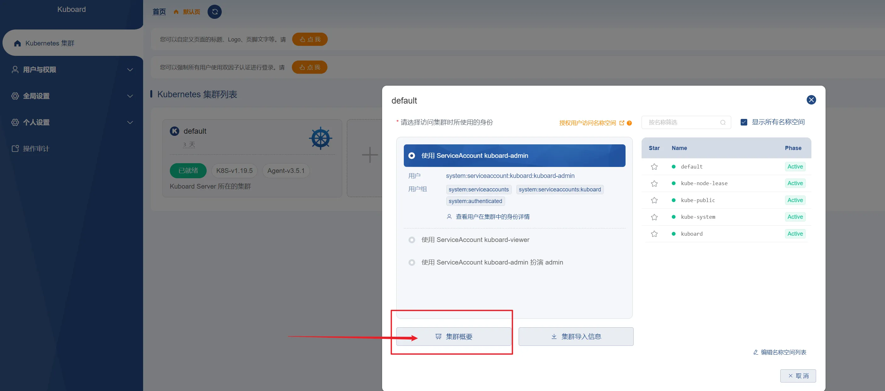Open 授权用户访问名称空间 link
885x391 pixels.
pyautogui.click(x=587, y=123)
